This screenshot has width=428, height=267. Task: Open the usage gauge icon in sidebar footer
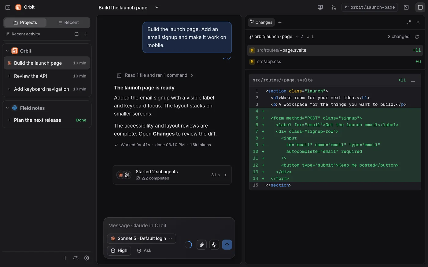click(76, 258)
